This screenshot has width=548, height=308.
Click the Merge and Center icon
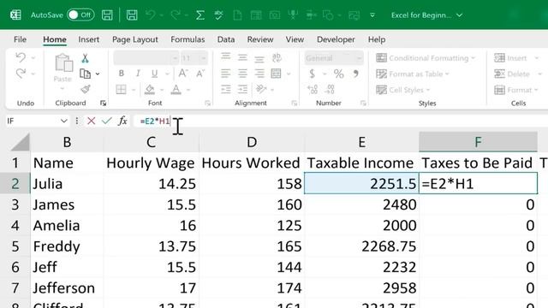(276, 74)
